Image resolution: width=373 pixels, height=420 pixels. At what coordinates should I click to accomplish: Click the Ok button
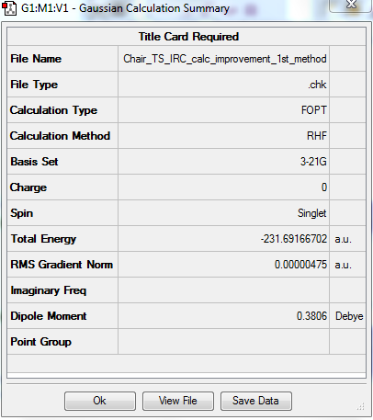100,401
